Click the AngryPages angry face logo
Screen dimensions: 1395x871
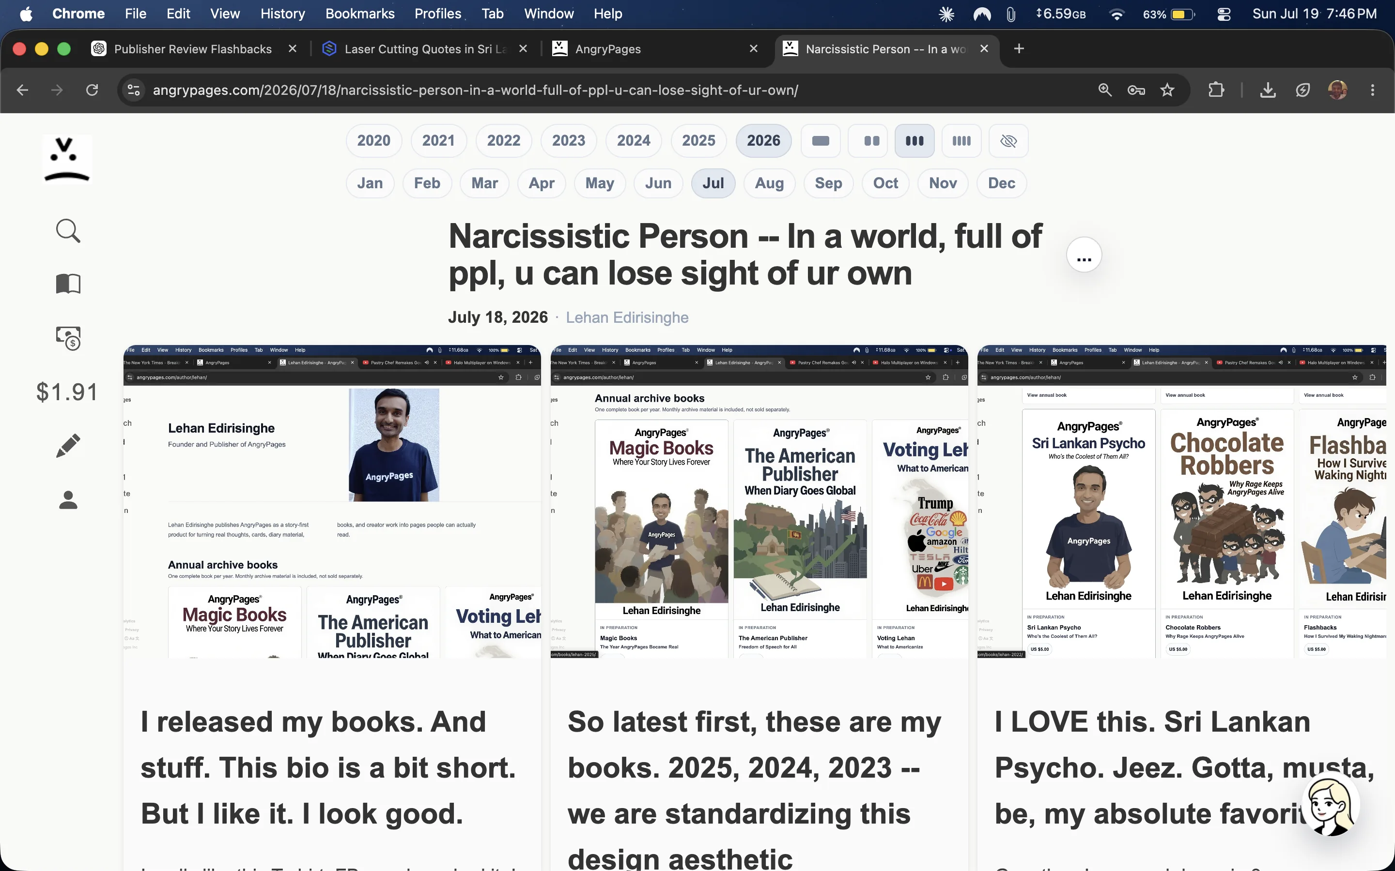67,158
